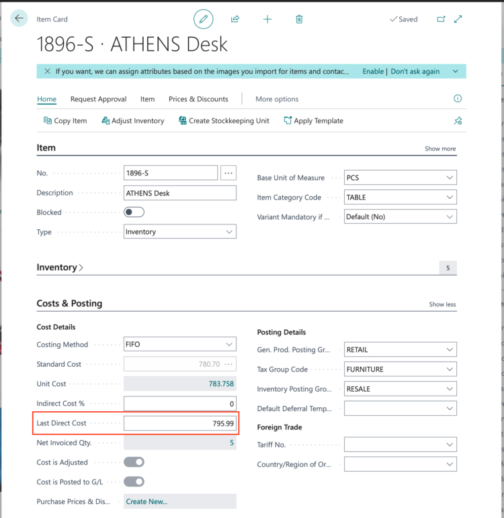Viewport: 504px width, 518px height.
Task: Click the Inventory summary value 5
Action: [x=448, y=267]
